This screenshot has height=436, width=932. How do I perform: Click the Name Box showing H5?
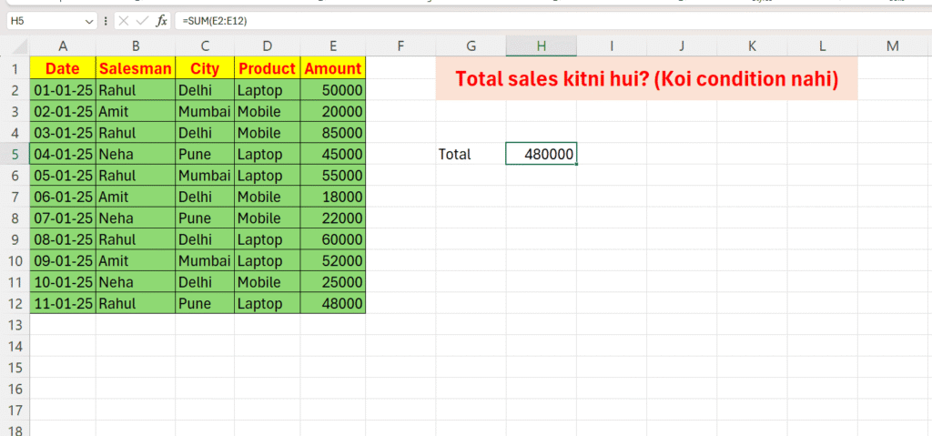[x=51, y=22]
